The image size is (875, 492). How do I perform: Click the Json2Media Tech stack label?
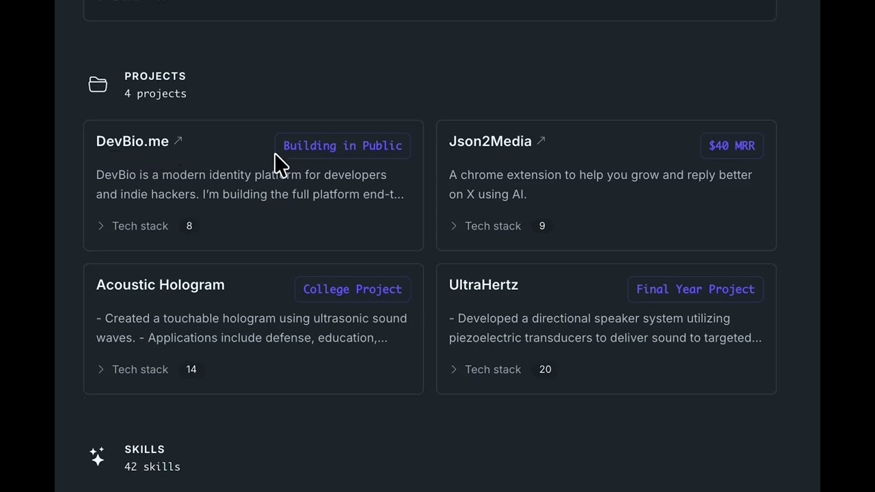[x=493, y=225]
